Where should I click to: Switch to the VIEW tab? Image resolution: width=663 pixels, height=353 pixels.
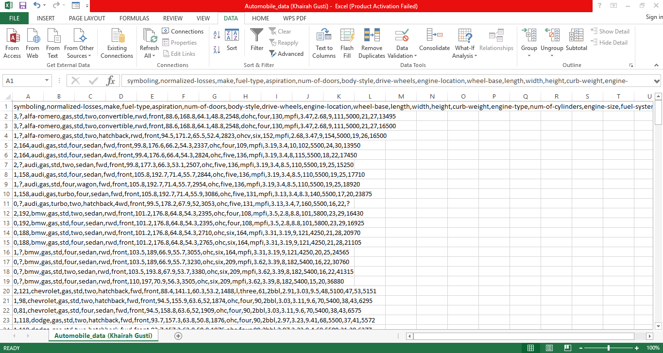pos(203,18)
